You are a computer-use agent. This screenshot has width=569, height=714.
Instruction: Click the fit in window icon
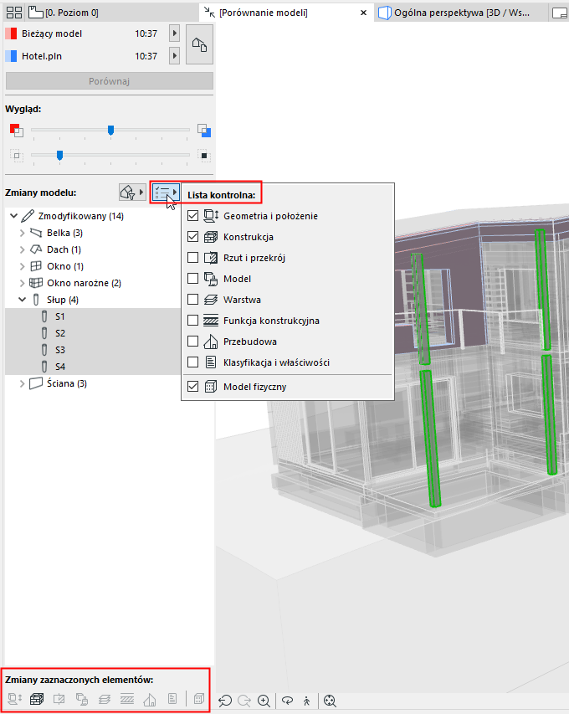(x=330, y=701)
